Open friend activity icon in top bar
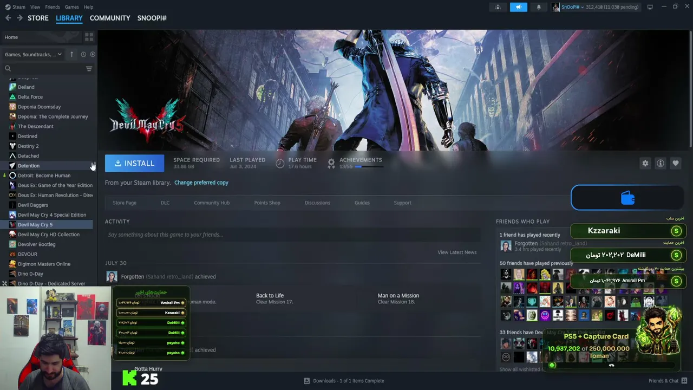Screen dimensions: 693x390 pos(498,7)
